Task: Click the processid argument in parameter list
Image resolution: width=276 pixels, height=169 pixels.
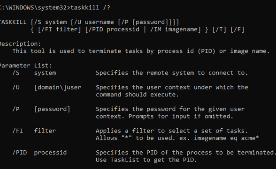Action: point(50,153)
